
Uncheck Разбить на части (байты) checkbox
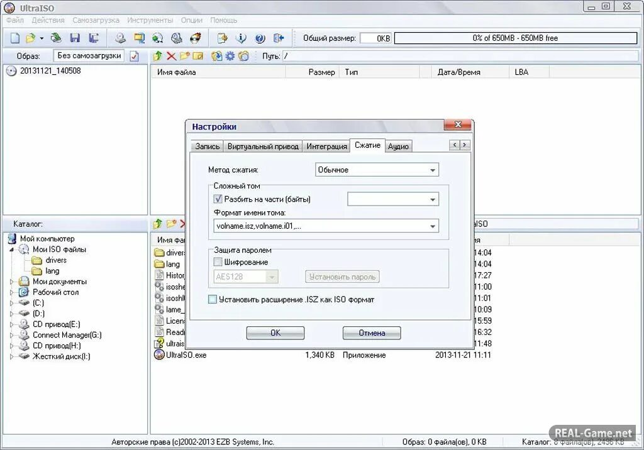pos(218,199)
